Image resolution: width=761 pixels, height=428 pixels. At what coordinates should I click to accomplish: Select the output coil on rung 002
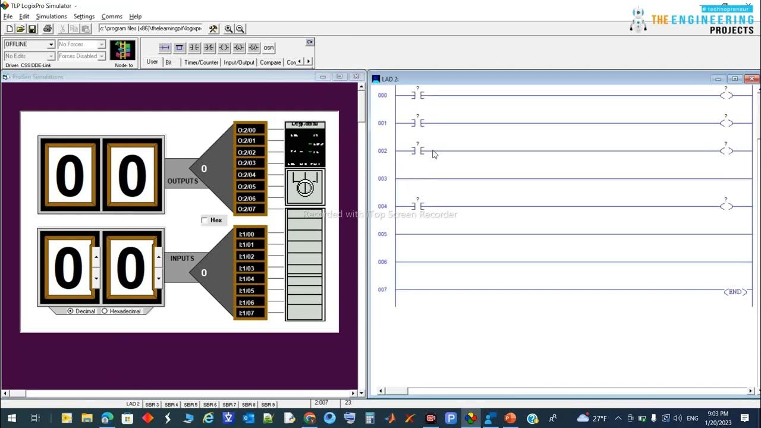pyautogui.click(x=726, y=151)
